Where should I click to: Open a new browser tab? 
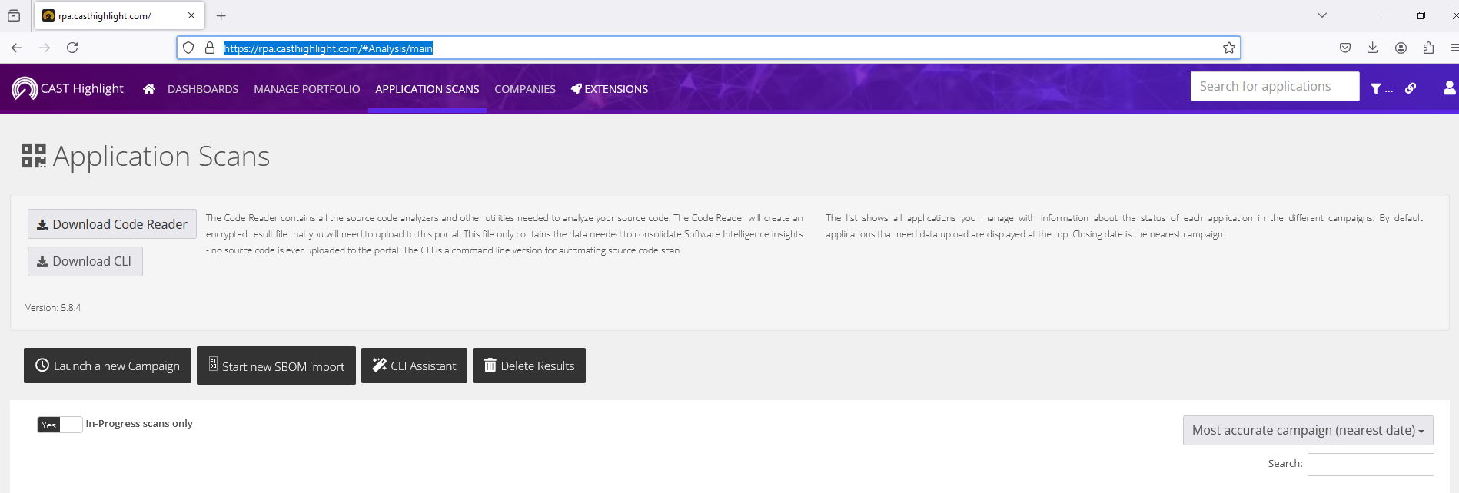coord(221,15)
